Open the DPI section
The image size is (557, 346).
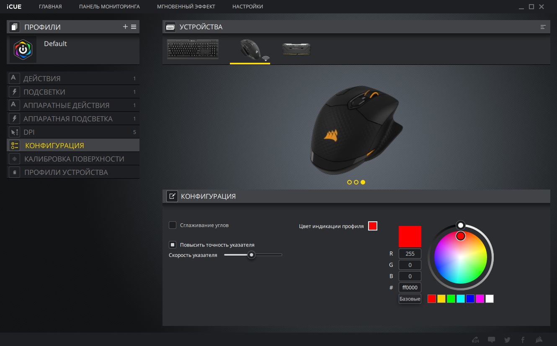[x=73, y=132]
